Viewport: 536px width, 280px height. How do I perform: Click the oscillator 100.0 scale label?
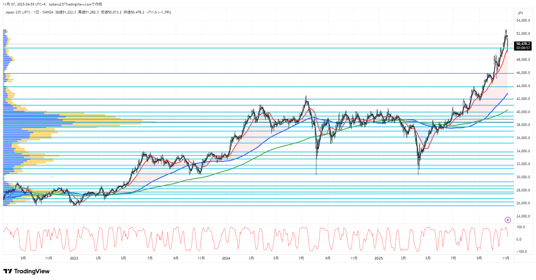(521, 227)
